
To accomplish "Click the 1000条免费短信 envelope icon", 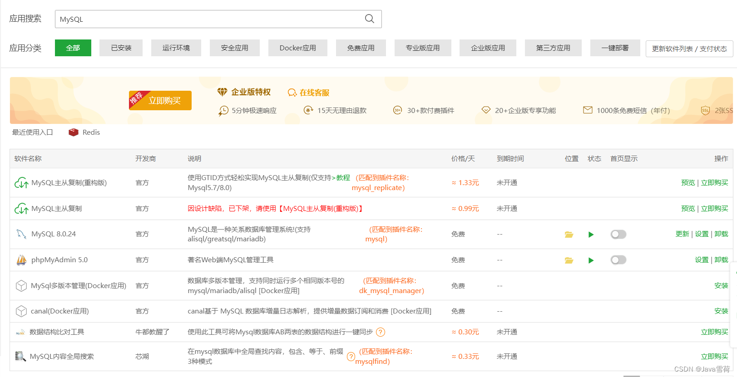I will click(x=588, y=110).
